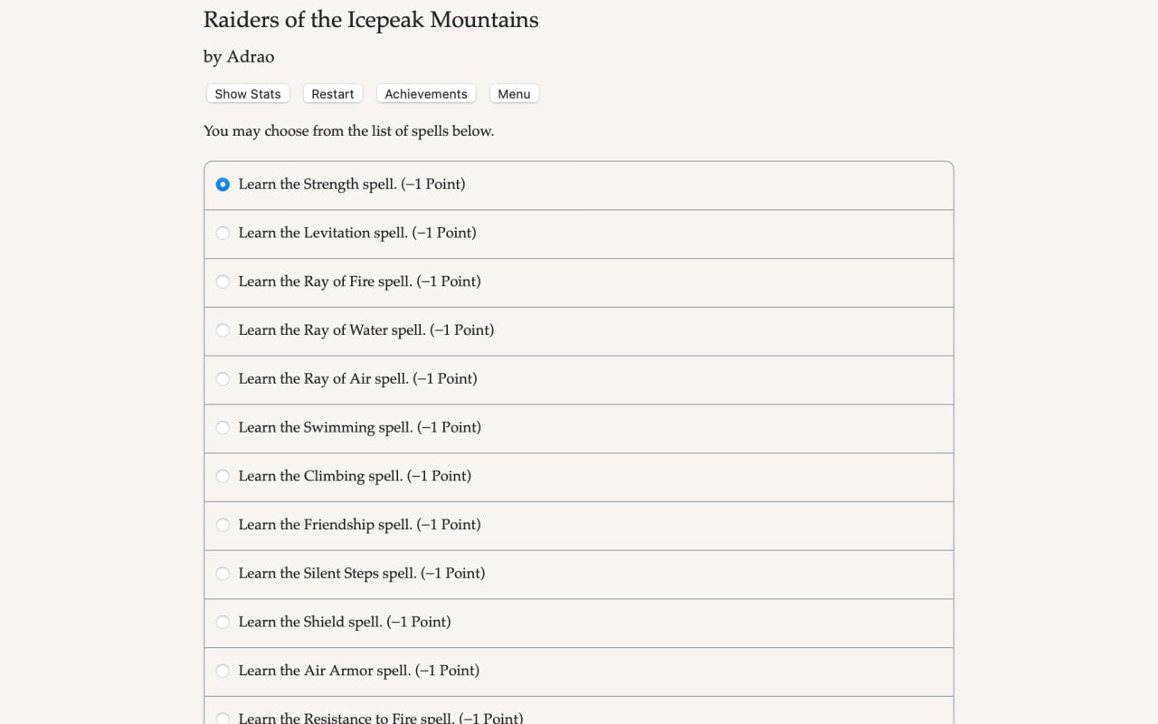Screen dimensions: 1158x724
Task: Select the Climbing spell radio button
Action: tap(223, 476)
